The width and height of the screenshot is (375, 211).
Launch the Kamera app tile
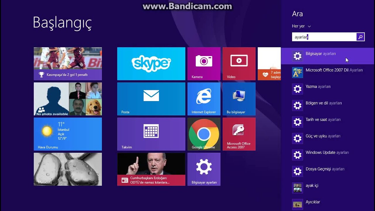204,64
